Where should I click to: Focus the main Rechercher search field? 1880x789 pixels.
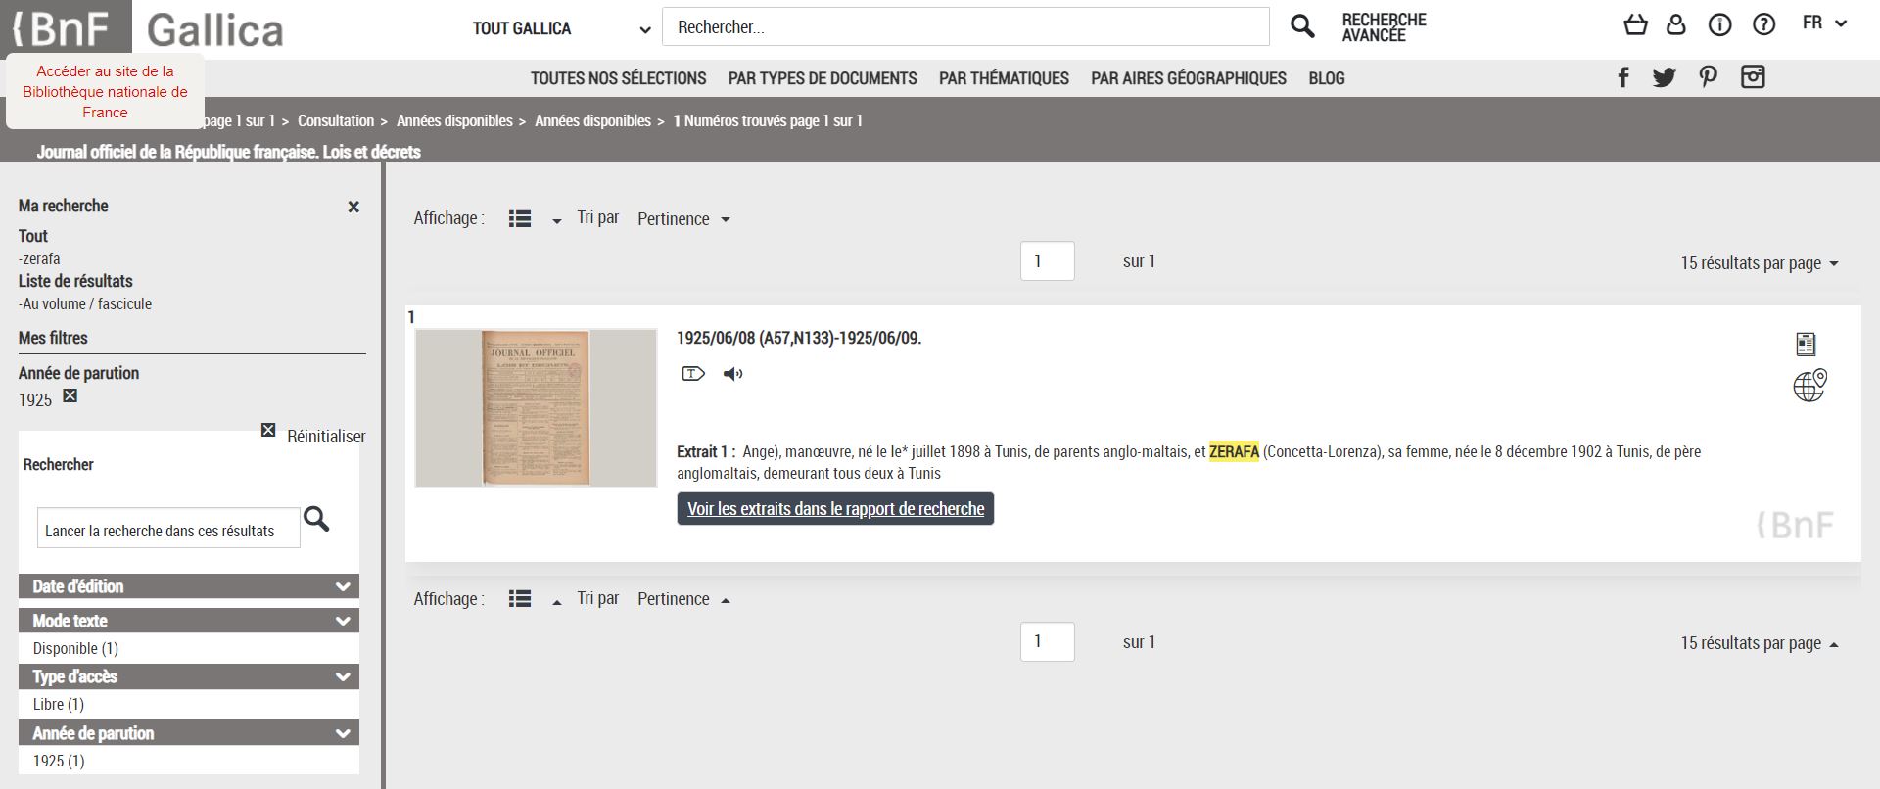coord(965,26)
